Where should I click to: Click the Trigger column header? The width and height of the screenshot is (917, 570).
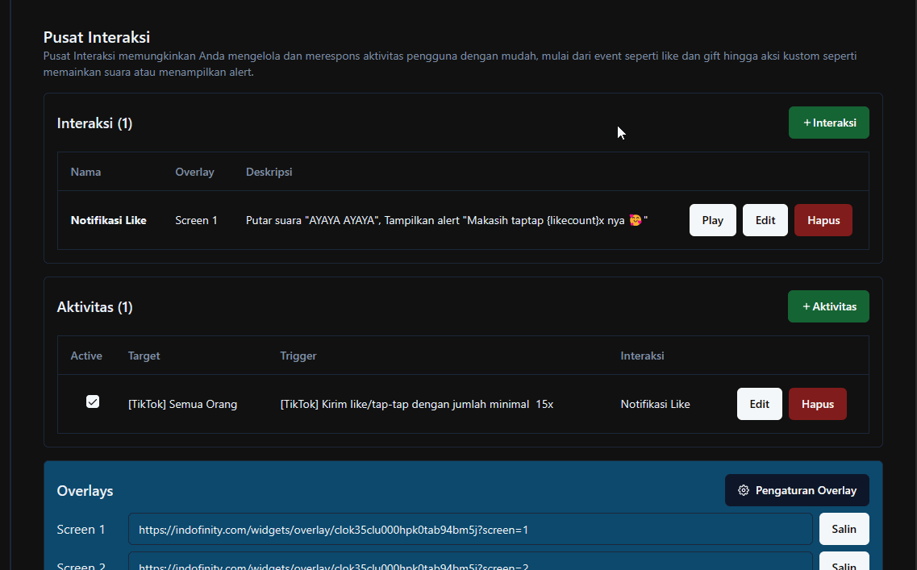coord(298,356)
